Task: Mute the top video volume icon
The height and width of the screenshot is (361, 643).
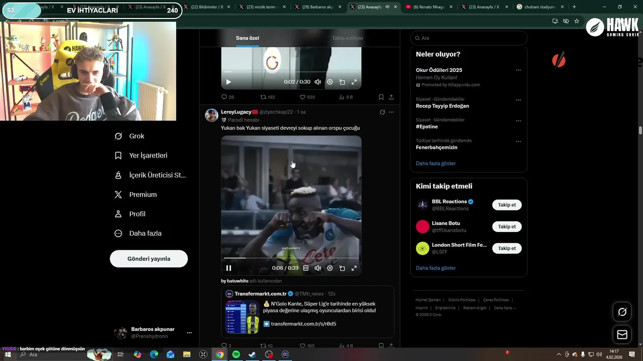Action: (x=317, y=82)
